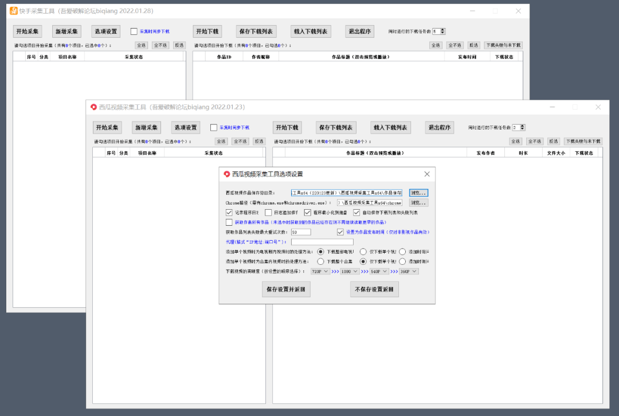Click the proxy IP address input field
This screenshot has width=619, height=416.
coord(322,242)
